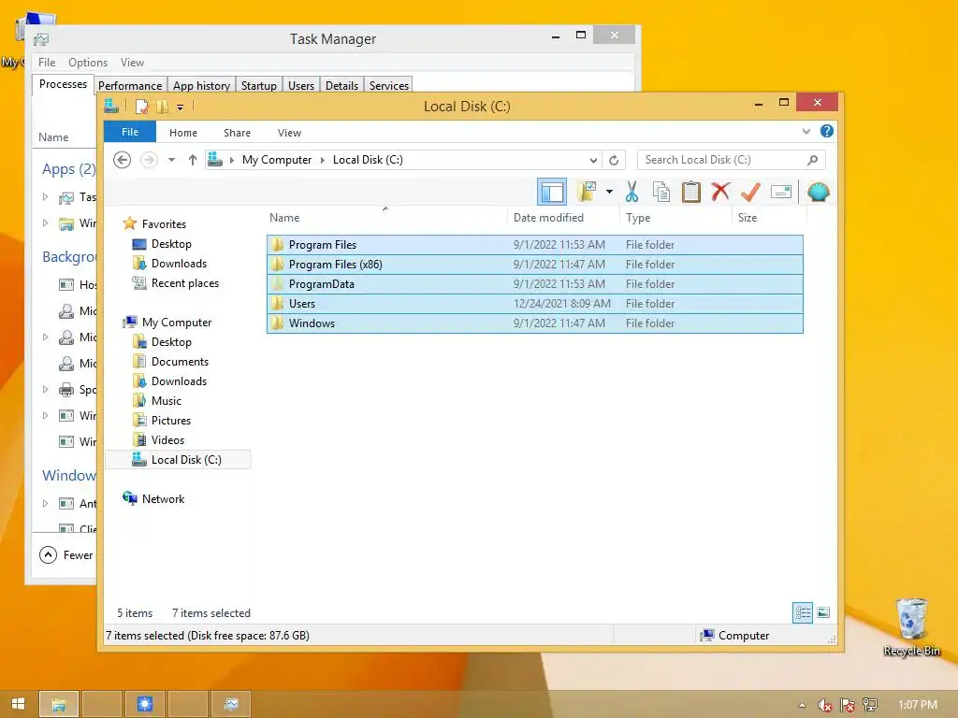Screen dimensions: 958x718
Task: Open Customize Quick Access Toolbar dropdown
Action: (x=181, y=108)
